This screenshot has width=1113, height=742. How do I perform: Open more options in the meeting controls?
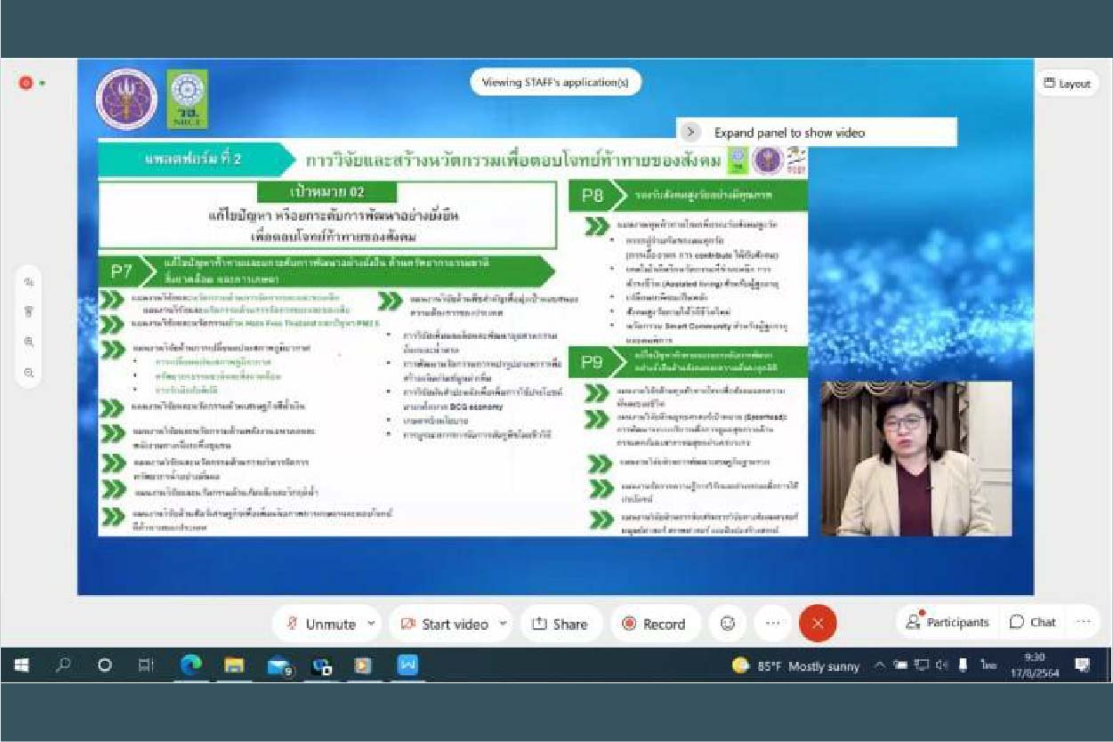pyautogui.click(x=772, y=624)
